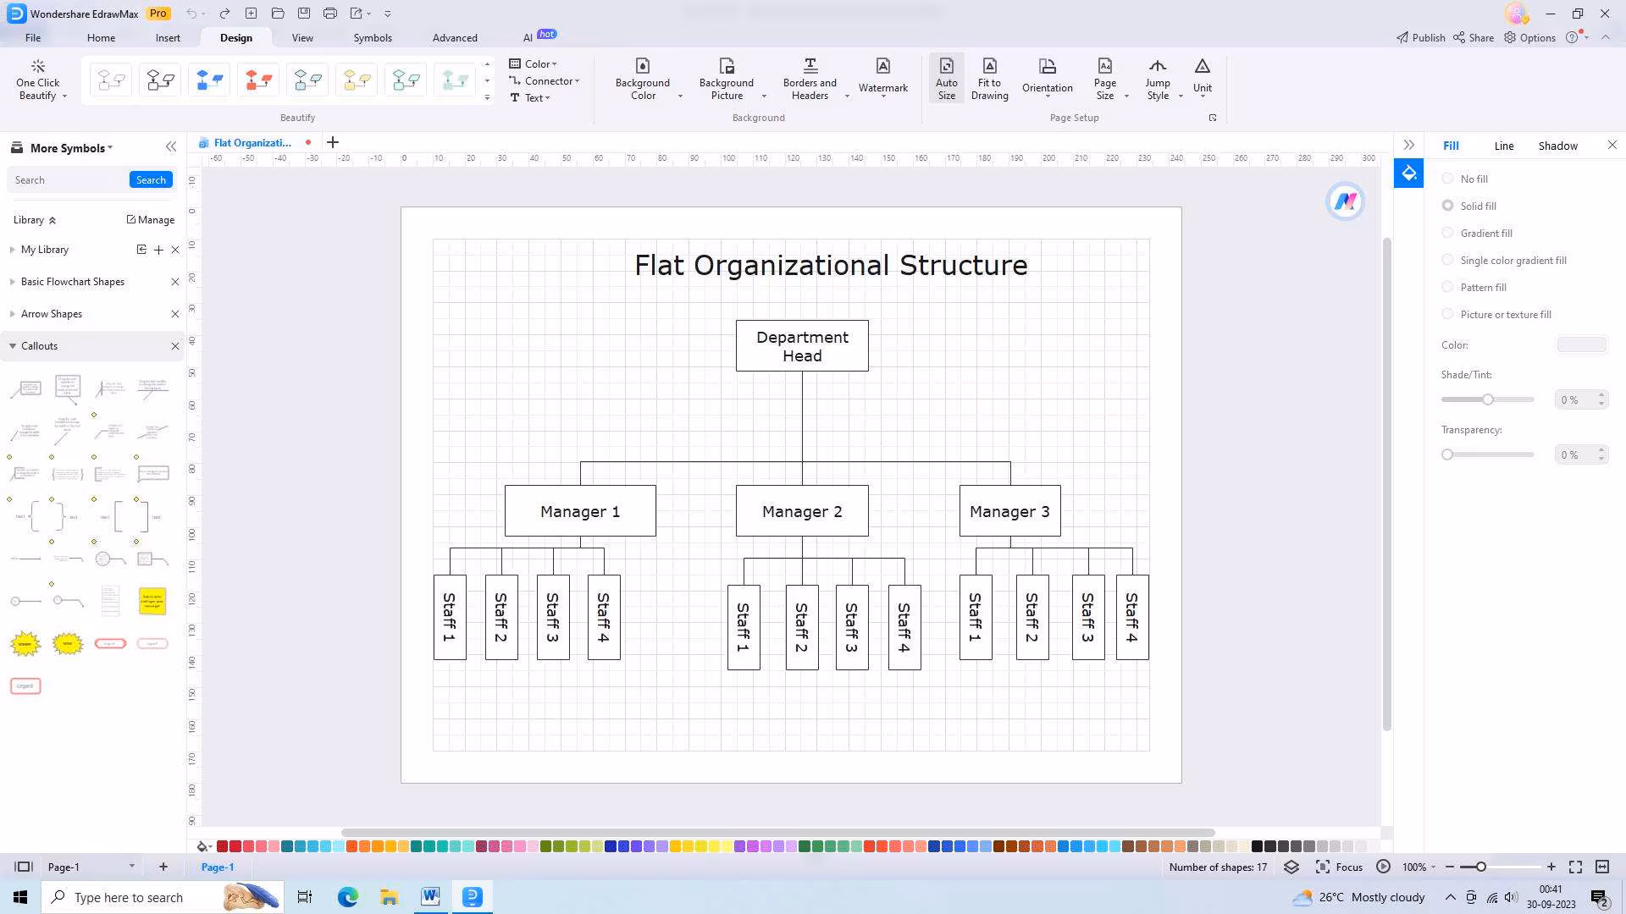The image size is (1626, 914).
Task: Click the symbol Search button
Action: (x=151, y=179)
